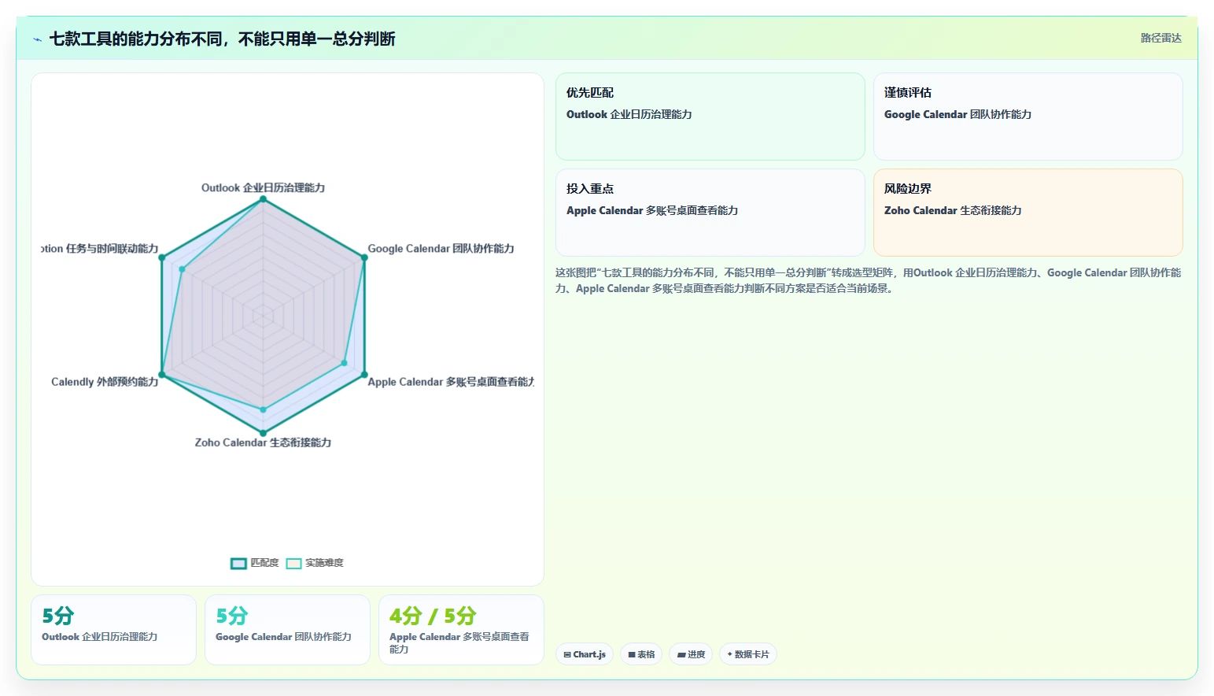Click the description paragraph starting 这张图把

coord(869,280)
